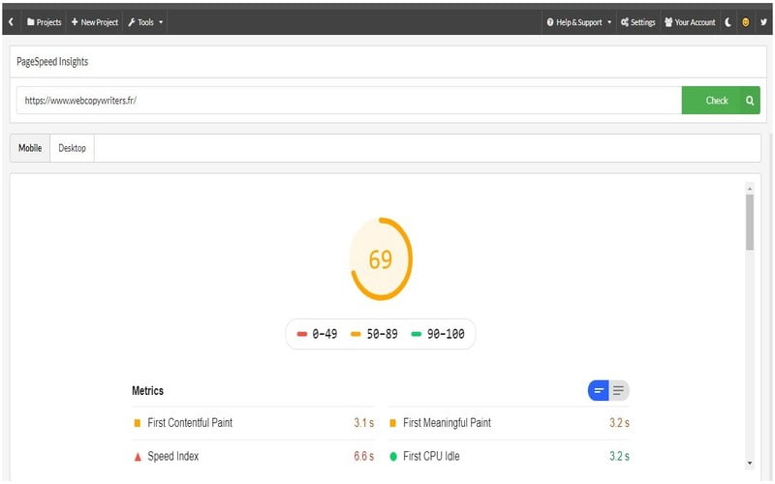Click the 0-49 red legend item
Image resolution: width=775 pixels, height=484 pixels.
coord(317,334)
